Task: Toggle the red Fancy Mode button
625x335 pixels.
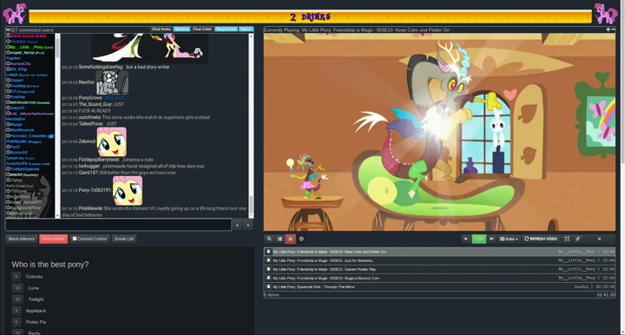Action: [x=54, y=239]
